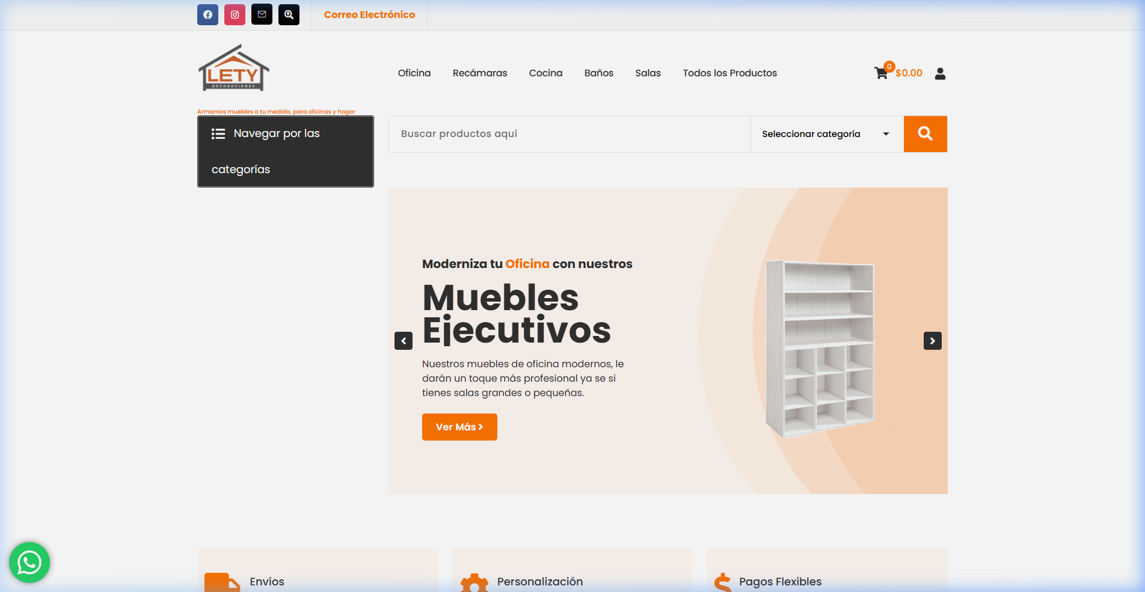Open the Instagram social icon
1145x592 pixels.
pos(235,14)
